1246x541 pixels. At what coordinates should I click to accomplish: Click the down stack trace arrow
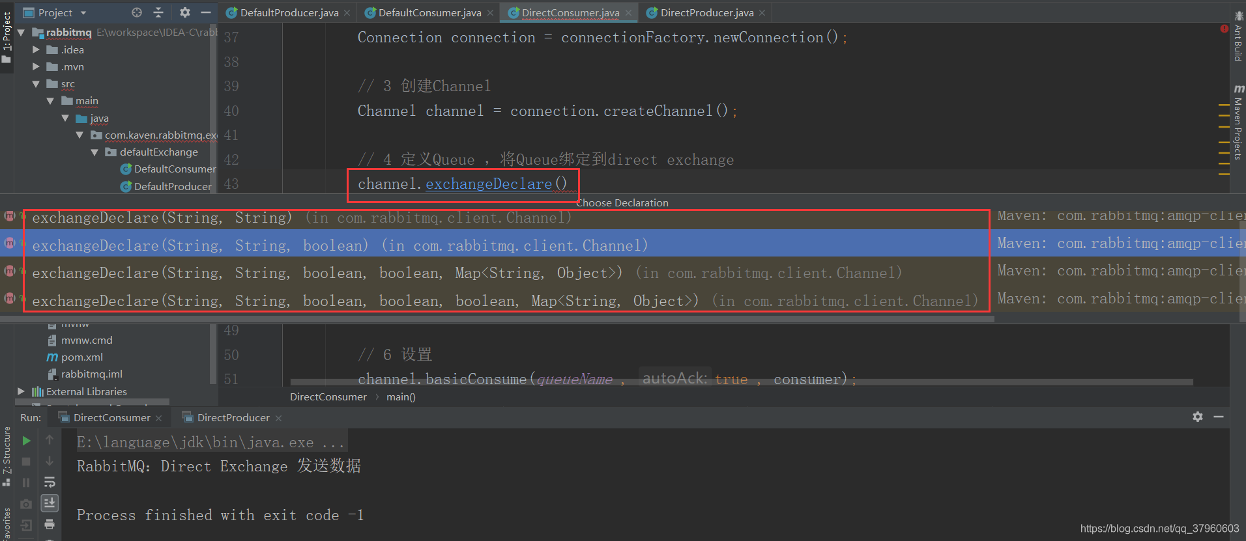pos(50,462)
